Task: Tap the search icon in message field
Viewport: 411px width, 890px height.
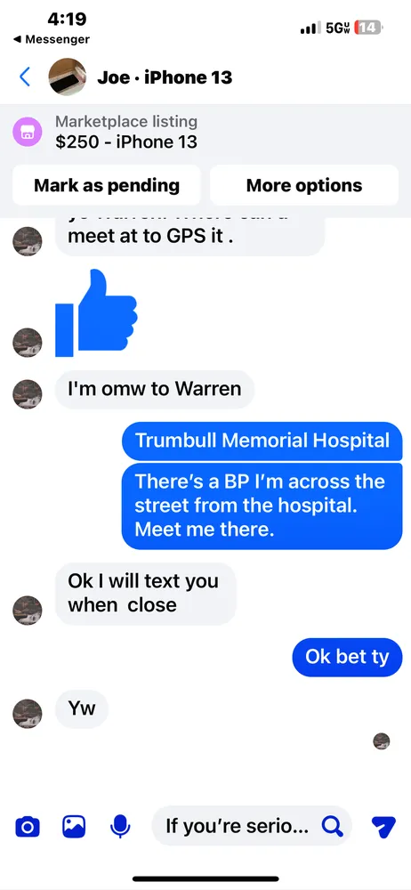Action: pos(332,826)
